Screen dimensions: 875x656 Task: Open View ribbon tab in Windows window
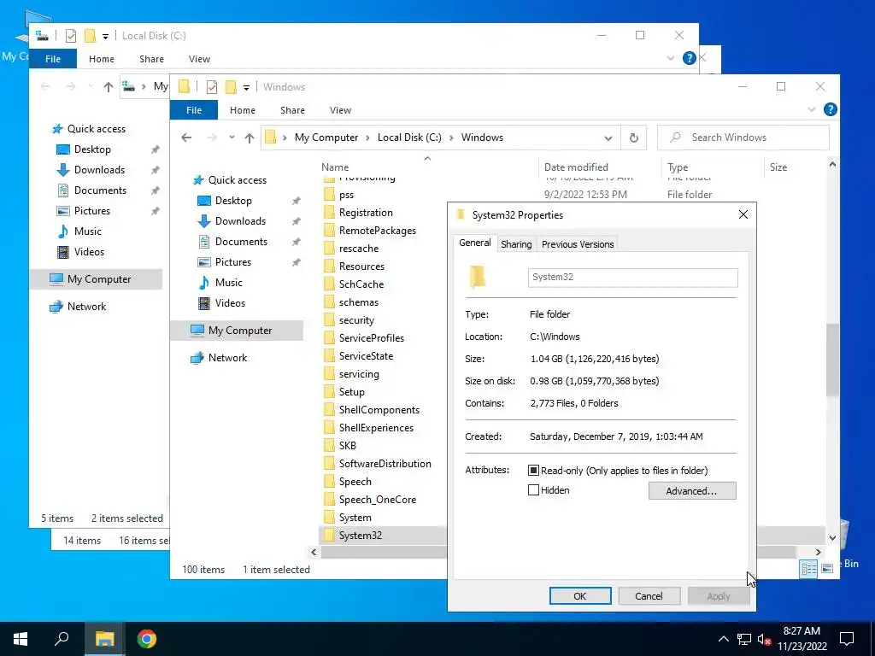[x=340, y=110]
